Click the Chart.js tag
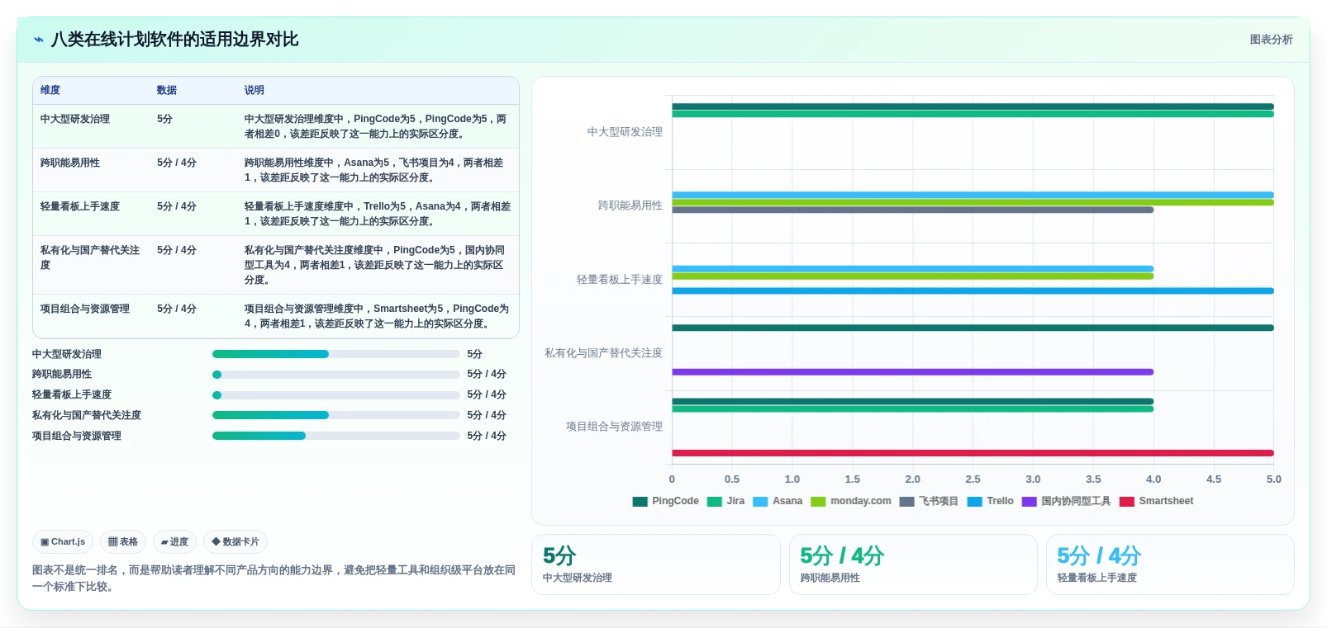Viewport: 1327px width, 628px height. point(63,542)
